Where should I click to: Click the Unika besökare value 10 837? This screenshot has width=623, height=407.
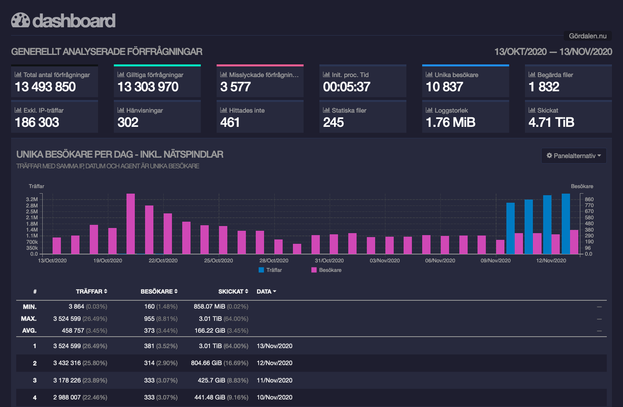tap(444, 87)
